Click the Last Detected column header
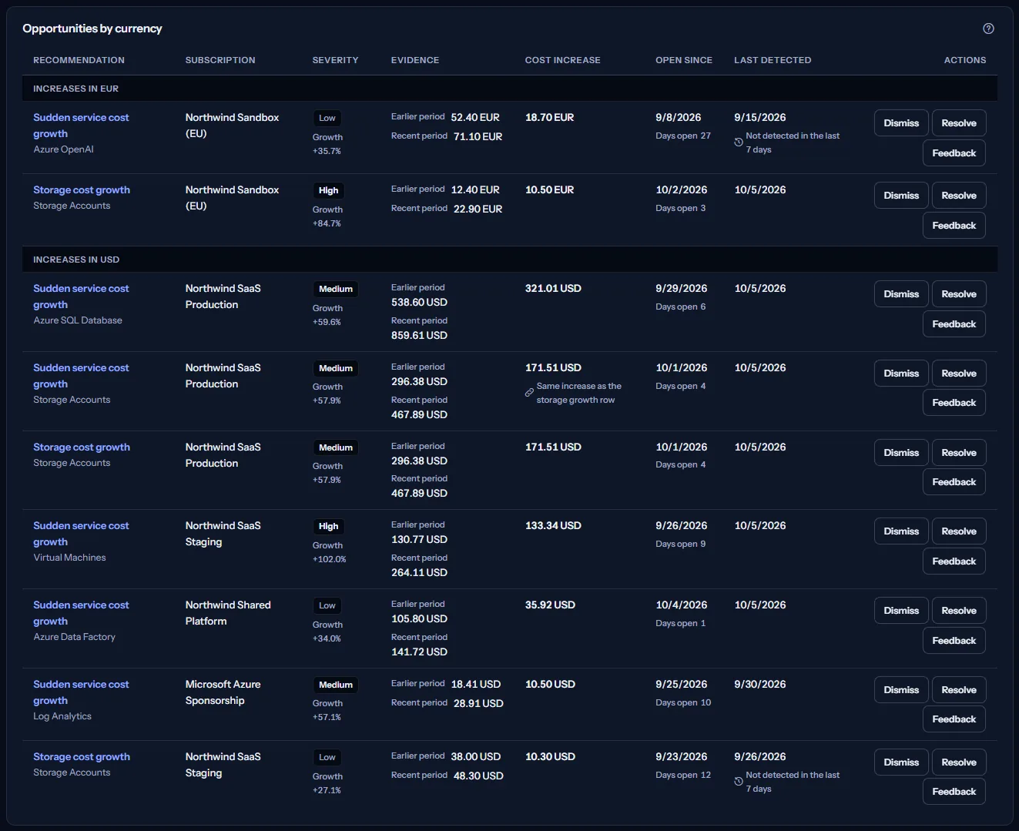 click(773, 60)
